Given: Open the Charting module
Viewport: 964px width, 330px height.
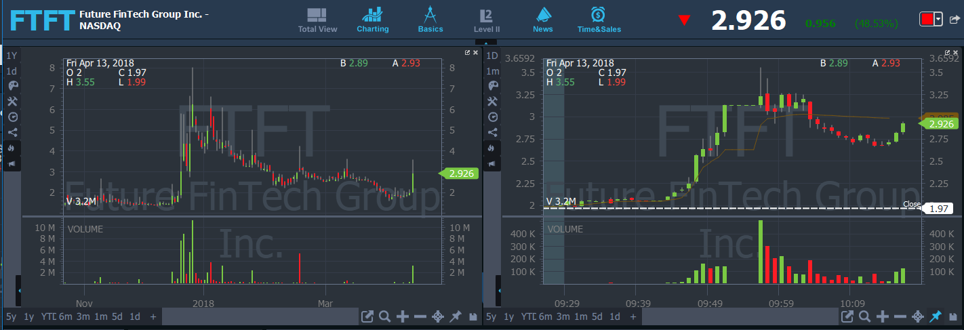Looking at the screenshot, I should [373, 20].
